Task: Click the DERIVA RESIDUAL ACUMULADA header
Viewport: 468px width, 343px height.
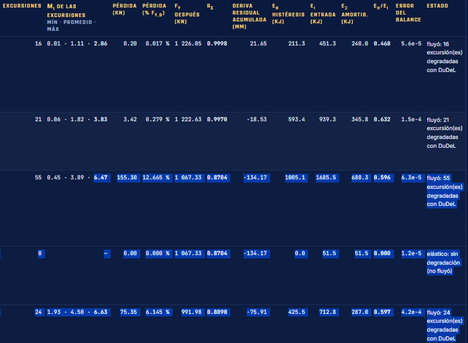Action: coord(249,16)
